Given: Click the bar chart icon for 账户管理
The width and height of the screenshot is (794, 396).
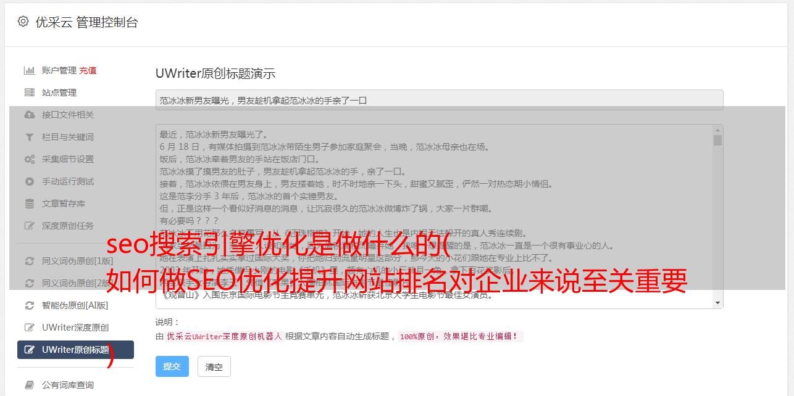Looking at the screenshot, I should 29,70.
